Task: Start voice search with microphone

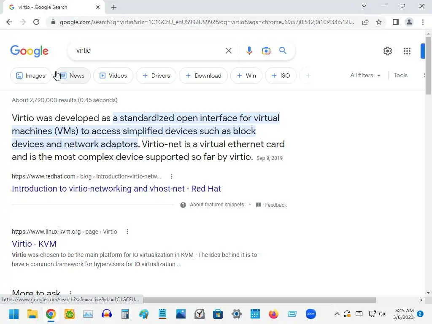Action: point(249,51)
